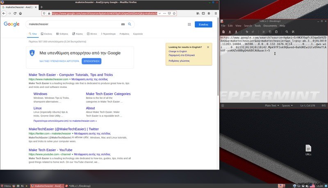Open URLs file icon on desktop
328x188 pixels.
pos(308,150)
